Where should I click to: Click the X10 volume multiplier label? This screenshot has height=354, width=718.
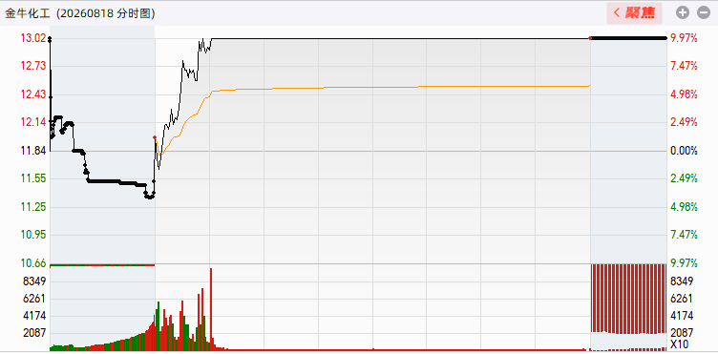coord(679,344)
